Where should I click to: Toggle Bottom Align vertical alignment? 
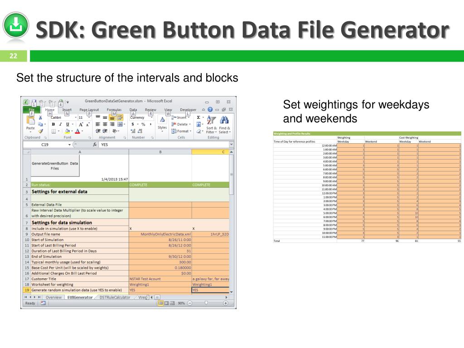[x=112, y=118]
